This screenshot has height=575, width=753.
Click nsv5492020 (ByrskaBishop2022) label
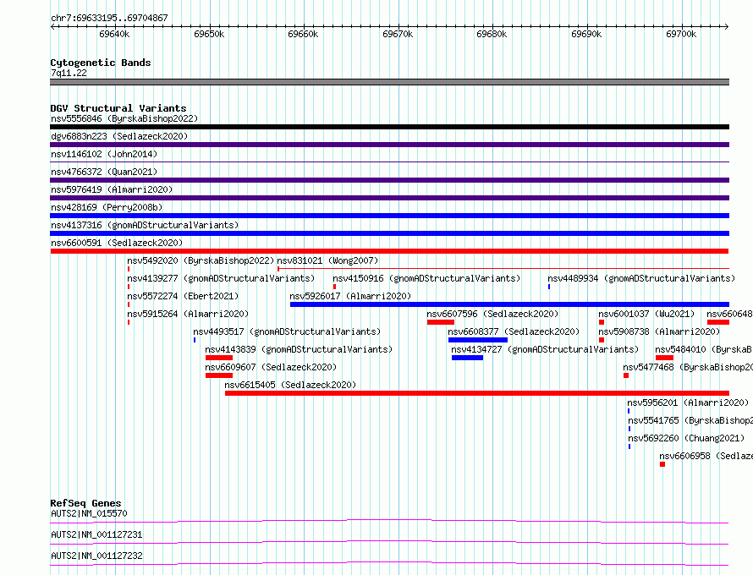coord(201,260)
